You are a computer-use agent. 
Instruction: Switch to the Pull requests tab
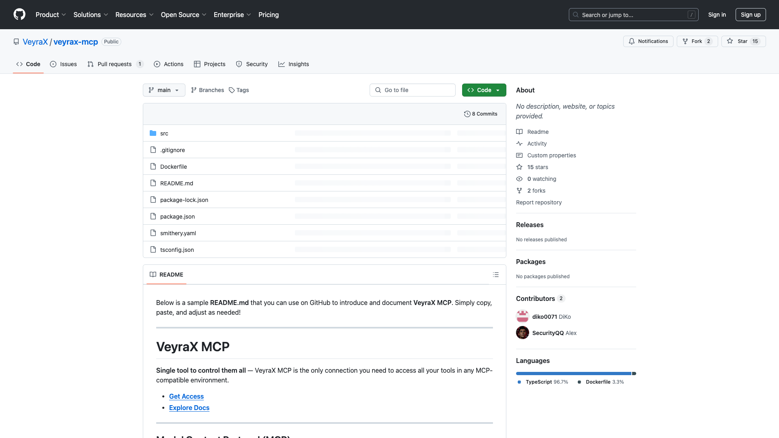click(x=115, y=64)
